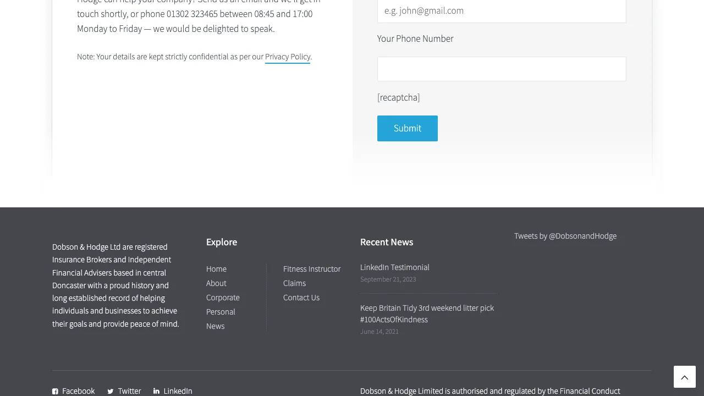Viewport: 704px width, 396px height.
Task: Open the Home page from Explore
Action: tap(216, 269)
